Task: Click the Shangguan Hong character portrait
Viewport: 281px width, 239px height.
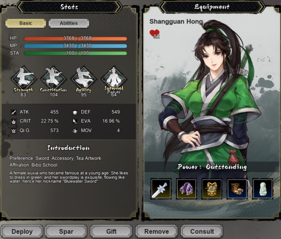Action: [x=212, y=97]
